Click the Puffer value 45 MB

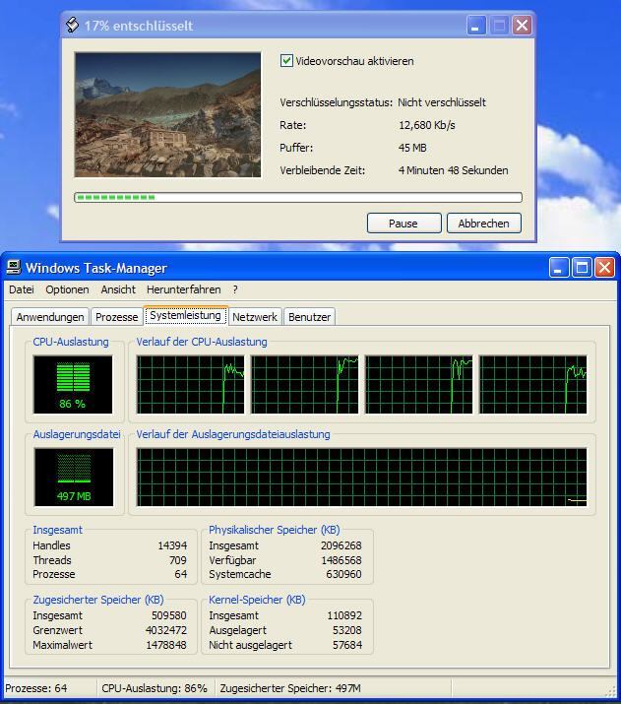(412, 148)
